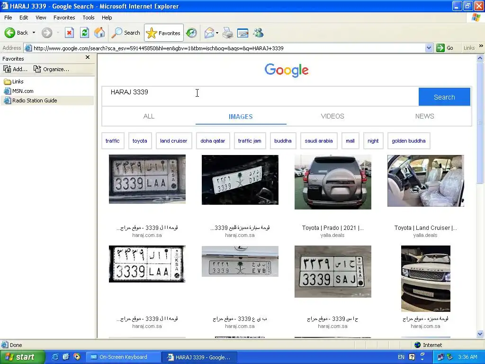Click the Go button

pyautogui.click(x=445, y=48)
